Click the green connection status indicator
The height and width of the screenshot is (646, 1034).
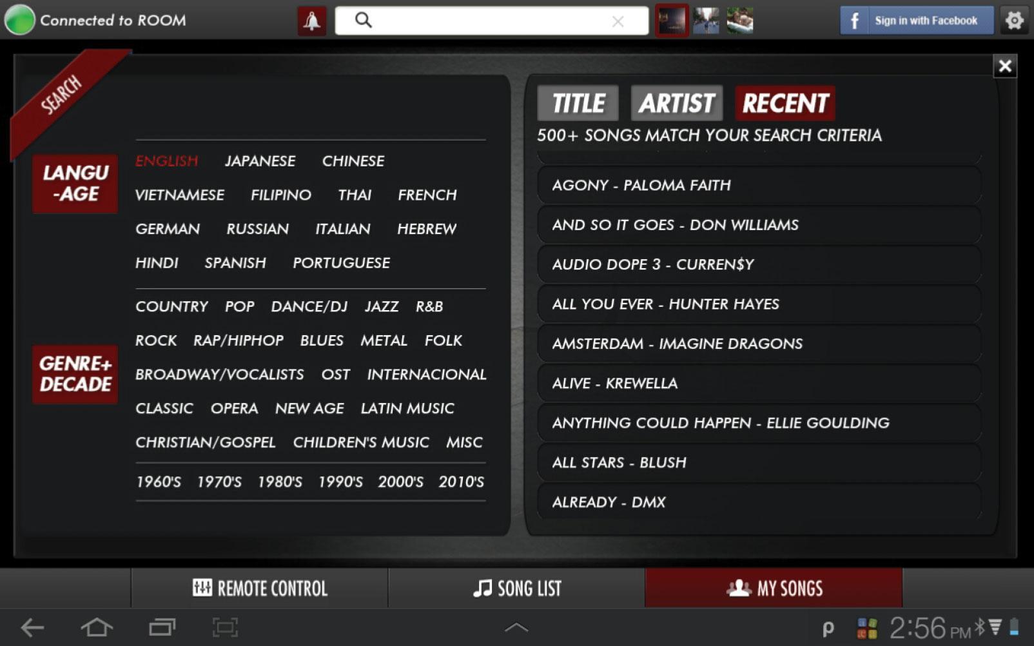pos(19,20)
